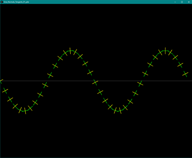The image size is (192, 158).
Task: Click the blank title bar area beside the minimize button
Action: tap(161, 2)
